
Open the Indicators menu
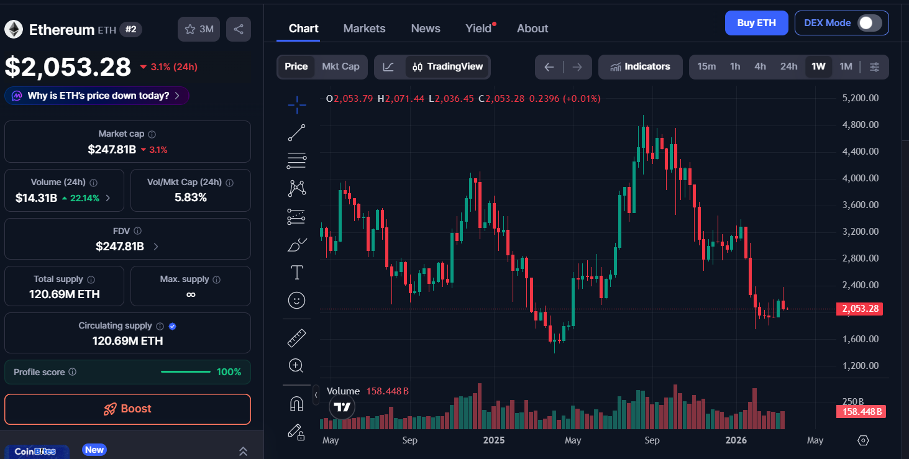[x=640, y=67]
